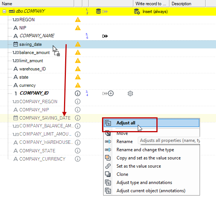
Task: Click the COMPANY_STATE info icon
Action: coord(77,150)
